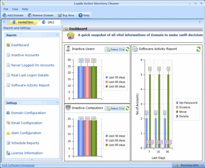Viewport: 205px width, 168px height.
Task: Click the MARKETING tab globe icon
Action: click(x=14, y=22)
